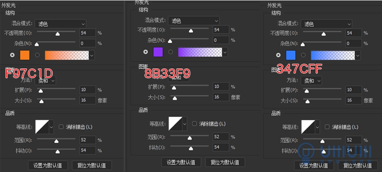Open 混合模式 dropdown in the blue glow panel
This screenshot has height=172, width=382.
click(x=326, y=24)
